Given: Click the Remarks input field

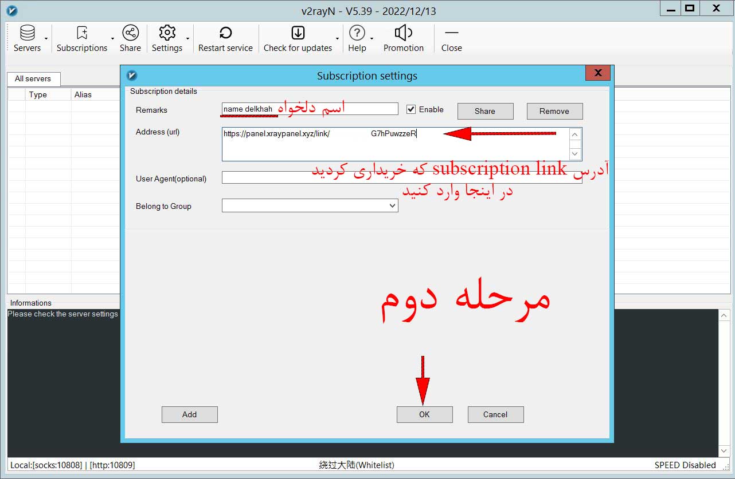Looking at the screenshot, I should tap(310, 109).
